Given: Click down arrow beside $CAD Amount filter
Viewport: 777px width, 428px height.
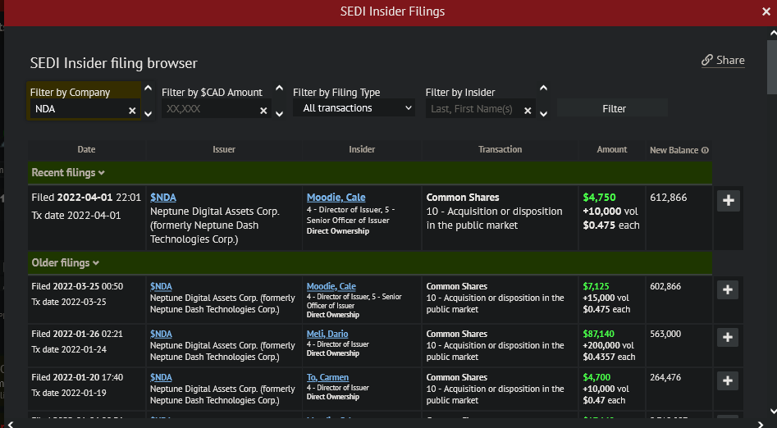Looking at the screenshot, I should 280,114.
